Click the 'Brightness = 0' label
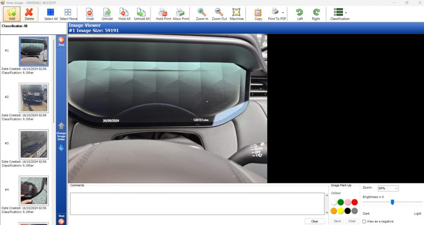Viewport: 424px width, 225px height. click(x=373, y=197)
